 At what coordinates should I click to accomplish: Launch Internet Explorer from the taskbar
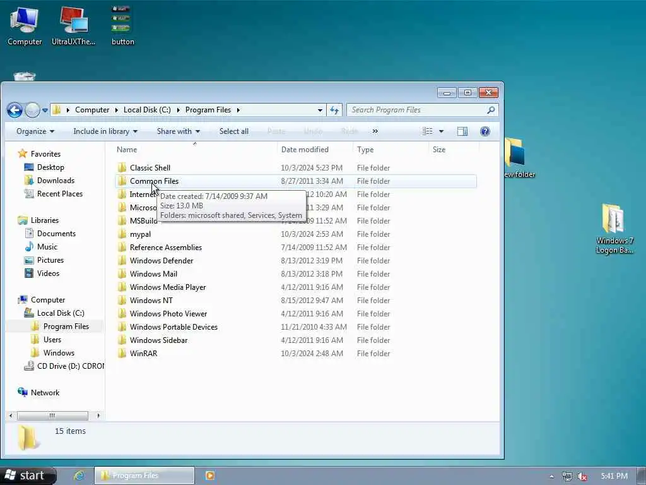pyautogui.click(x=79, y=476)
